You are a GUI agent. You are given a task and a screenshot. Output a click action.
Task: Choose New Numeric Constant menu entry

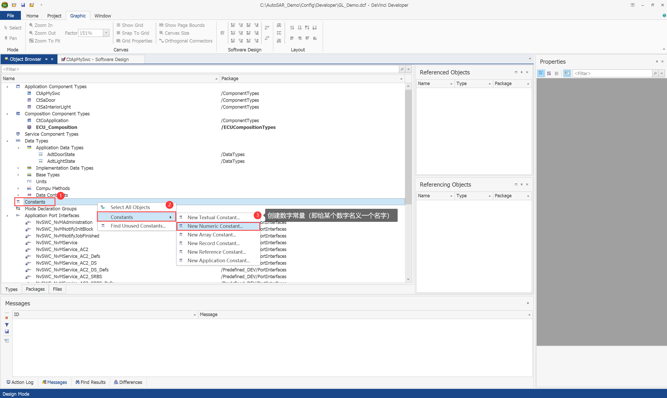(x=215, y=226)
